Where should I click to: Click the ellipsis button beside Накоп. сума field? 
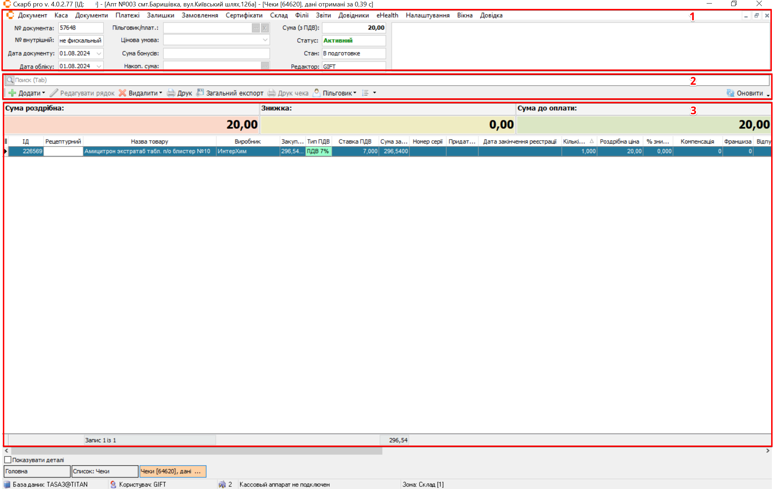(265, 66)
